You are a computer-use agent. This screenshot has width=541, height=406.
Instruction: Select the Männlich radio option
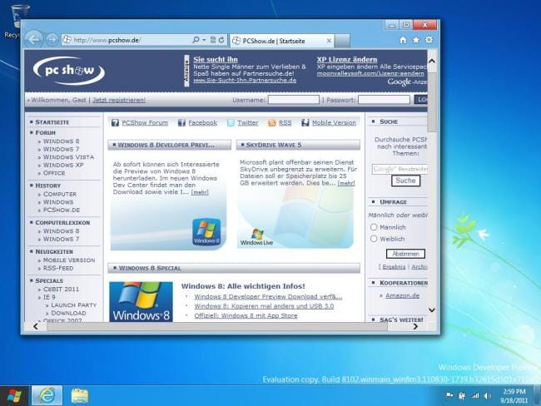click(x=374, y=227)
